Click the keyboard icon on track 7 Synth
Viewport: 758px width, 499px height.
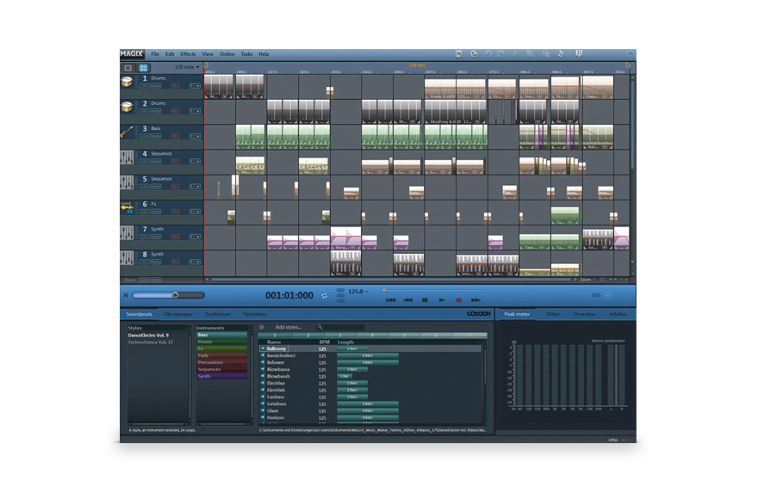(127, 232)
